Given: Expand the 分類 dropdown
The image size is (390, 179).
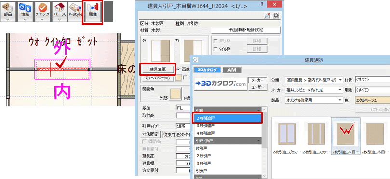Looking at the screenshot, I should (x=314, y=80).
